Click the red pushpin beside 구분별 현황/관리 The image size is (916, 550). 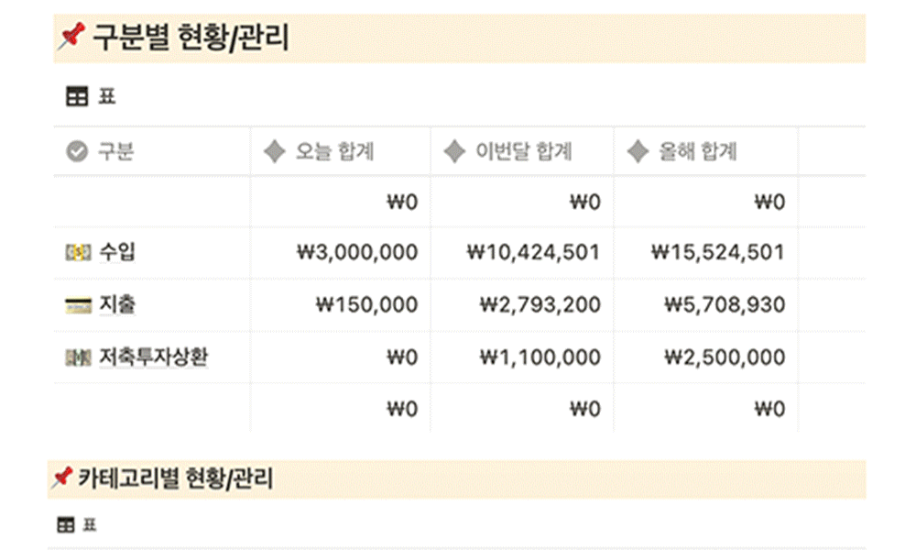point(71,37)
